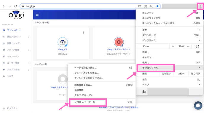Viewport: 204px width, 114px height.
Task: Select 印刷... menu item
Action: [x=169, y=52]
